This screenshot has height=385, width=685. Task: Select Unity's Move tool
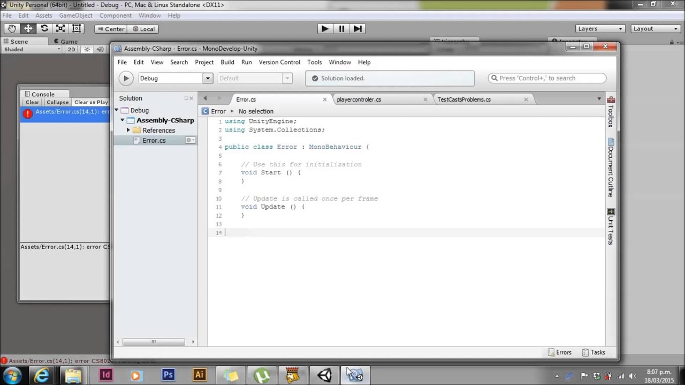coord(28,29)
